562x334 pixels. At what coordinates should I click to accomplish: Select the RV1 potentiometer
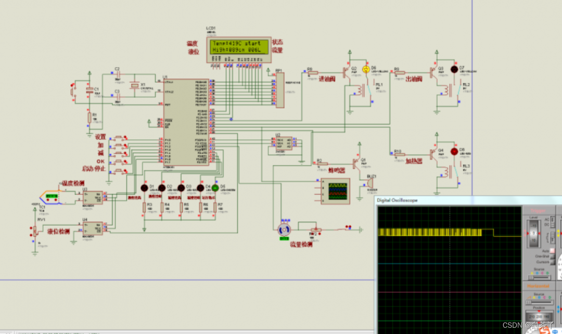pyautogui.click(x=35, y=232)
